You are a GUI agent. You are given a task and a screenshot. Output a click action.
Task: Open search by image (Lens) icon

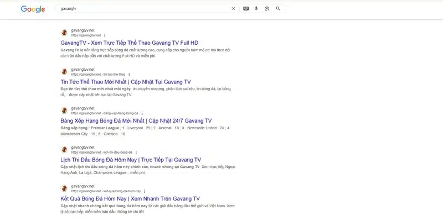(x=267, y=9)
